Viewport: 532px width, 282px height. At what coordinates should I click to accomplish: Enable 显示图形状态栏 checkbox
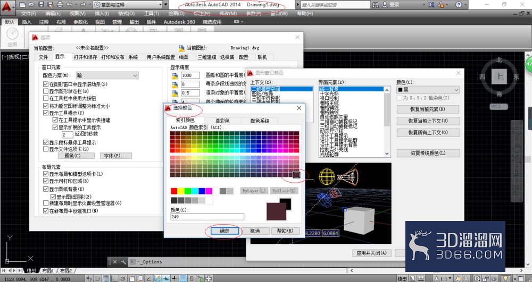point(46,91)
